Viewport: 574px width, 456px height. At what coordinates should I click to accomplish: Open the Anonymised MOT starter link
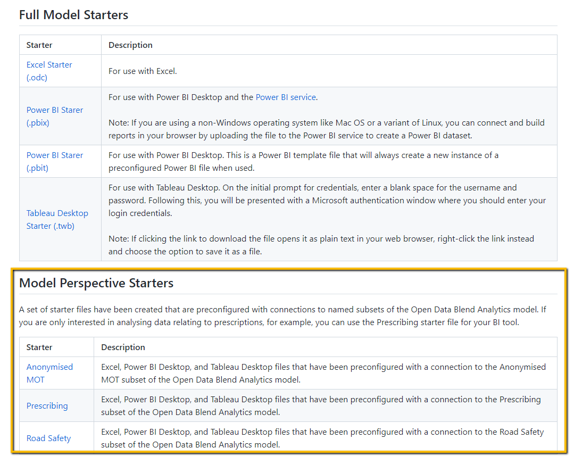[49, 373]
